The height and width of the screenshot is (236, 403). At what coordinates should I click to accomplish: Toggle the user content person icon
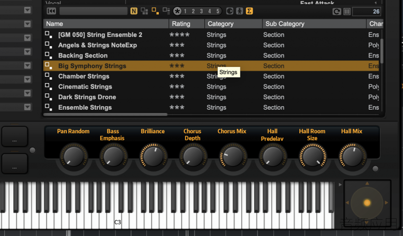[239, 11]
